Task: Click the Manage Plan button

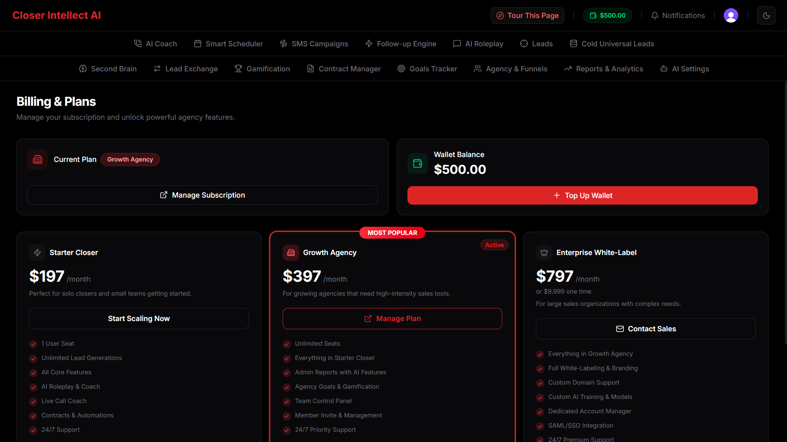Action: point(392,319)
